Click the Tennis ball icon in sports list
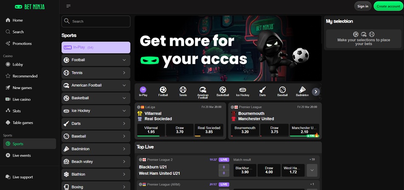 click(x=67, y=73)
